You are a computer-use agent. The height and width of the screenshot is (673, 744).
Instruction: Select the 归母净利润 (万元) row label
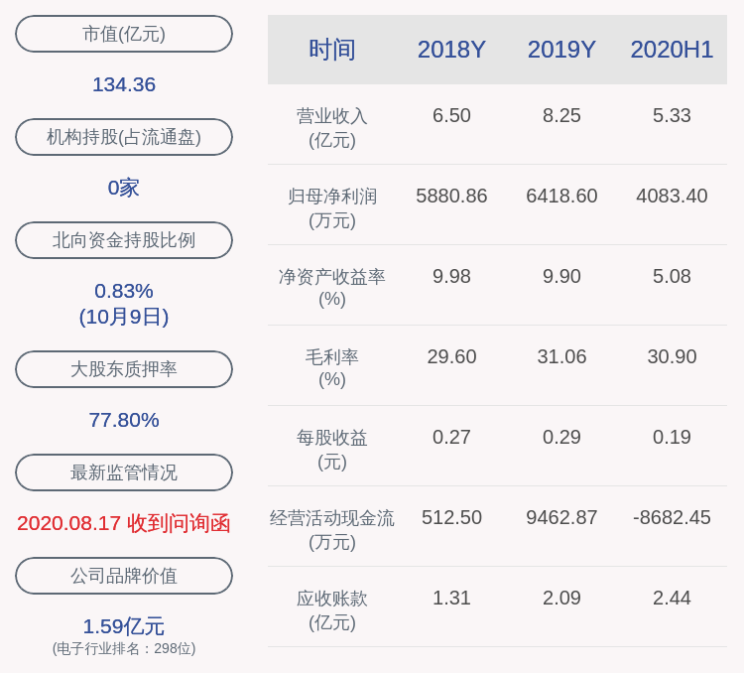tap(332, 208)
